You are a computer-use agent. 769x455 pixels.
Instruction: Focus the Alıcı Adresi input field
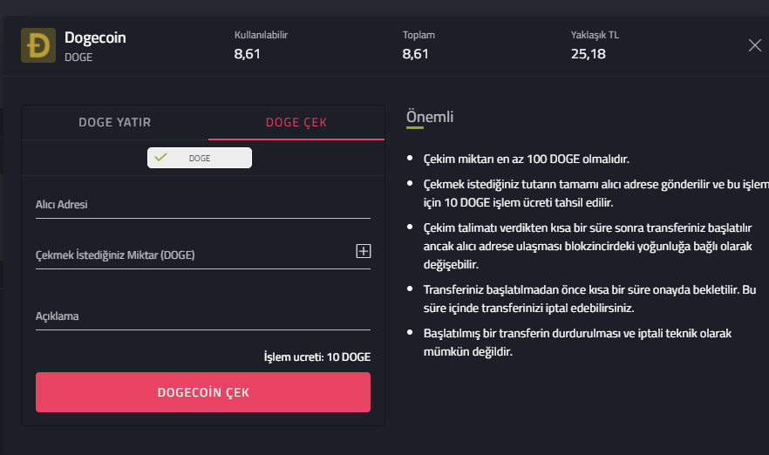tap(202, 205)
